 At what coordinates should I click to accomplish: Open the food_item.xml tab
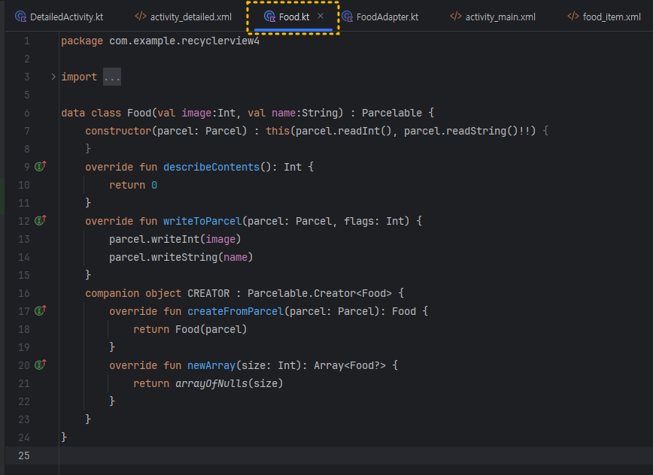604,17
